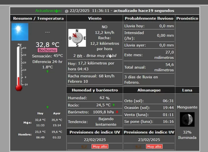Screen dimensions: 208x152
Task: Click the red arrow beside the Barómetro value
Action: [117, 112]
